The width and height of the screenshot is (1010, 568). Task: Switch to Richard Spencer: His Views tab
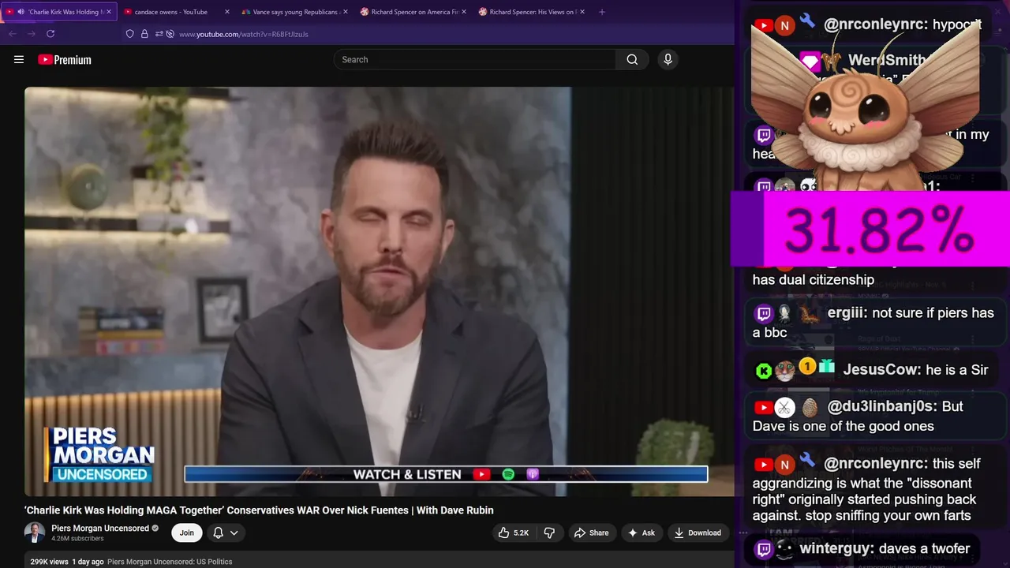pyautogui.click(x=529, y=12)
